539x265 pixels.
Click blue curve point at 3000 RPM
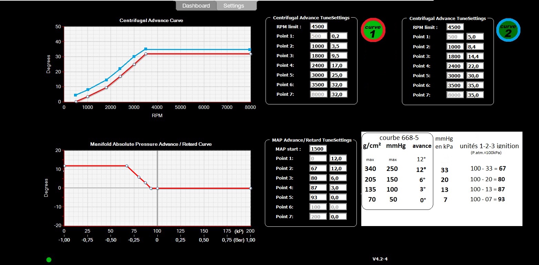134,57
